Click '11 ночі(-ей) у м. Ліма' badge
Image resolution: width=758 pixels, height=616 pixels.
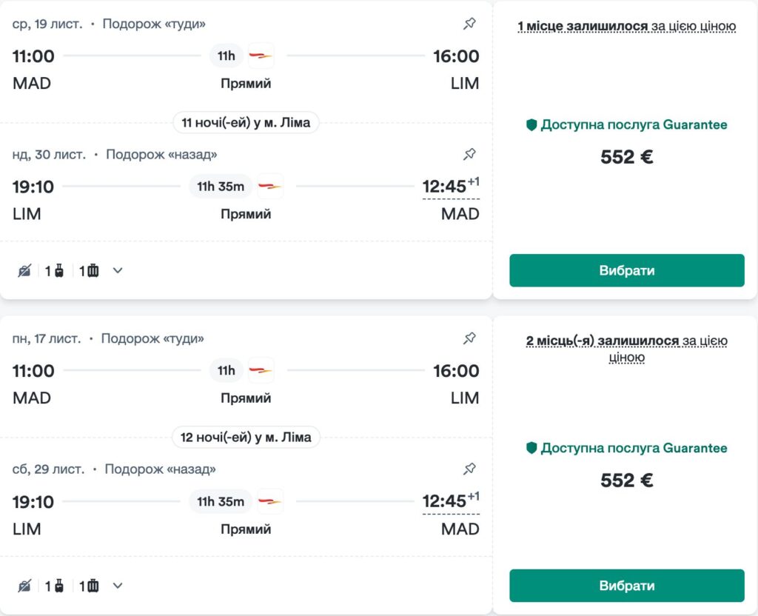(x=246, y=122)
